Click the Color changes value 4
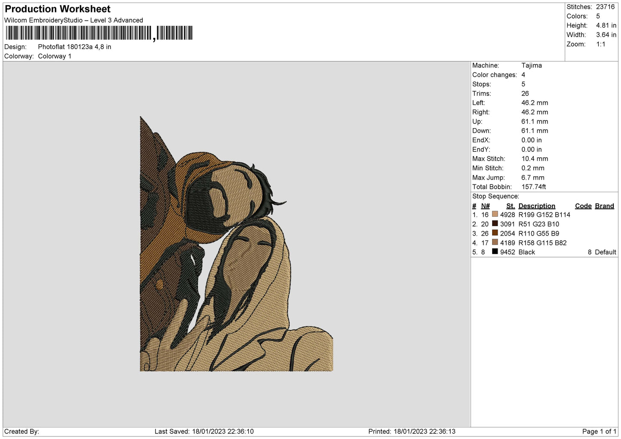The width and height of the screenshot is (621, 439). [x=523, y=75]
